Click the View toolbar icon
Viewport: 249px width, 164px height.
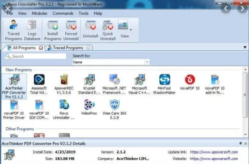point(124,30)
